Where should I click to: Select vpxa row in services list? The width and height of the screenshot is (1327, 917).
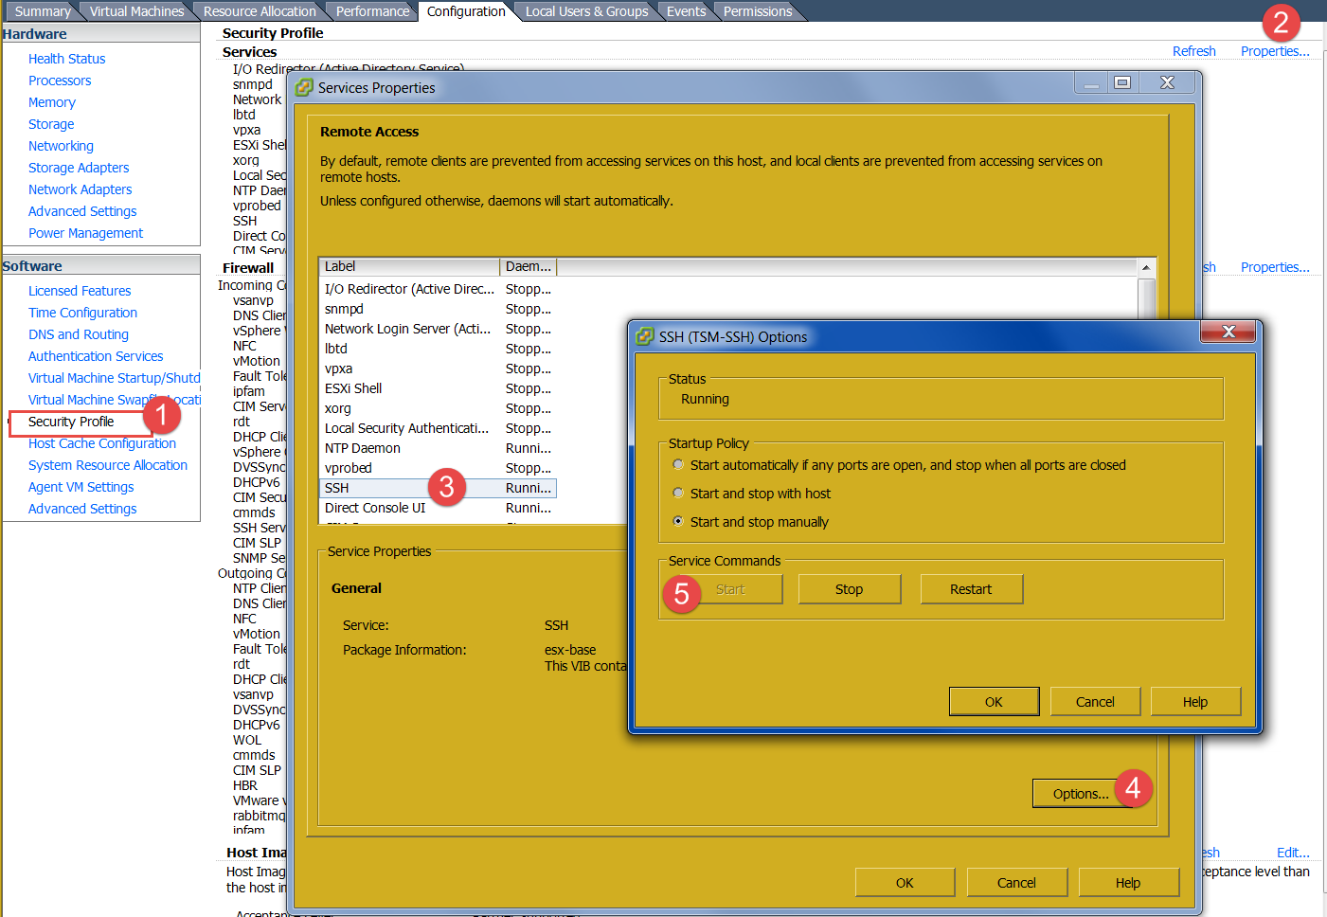(439, 369)
